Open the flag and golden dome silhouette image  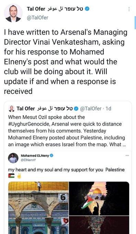click(99, 199)
